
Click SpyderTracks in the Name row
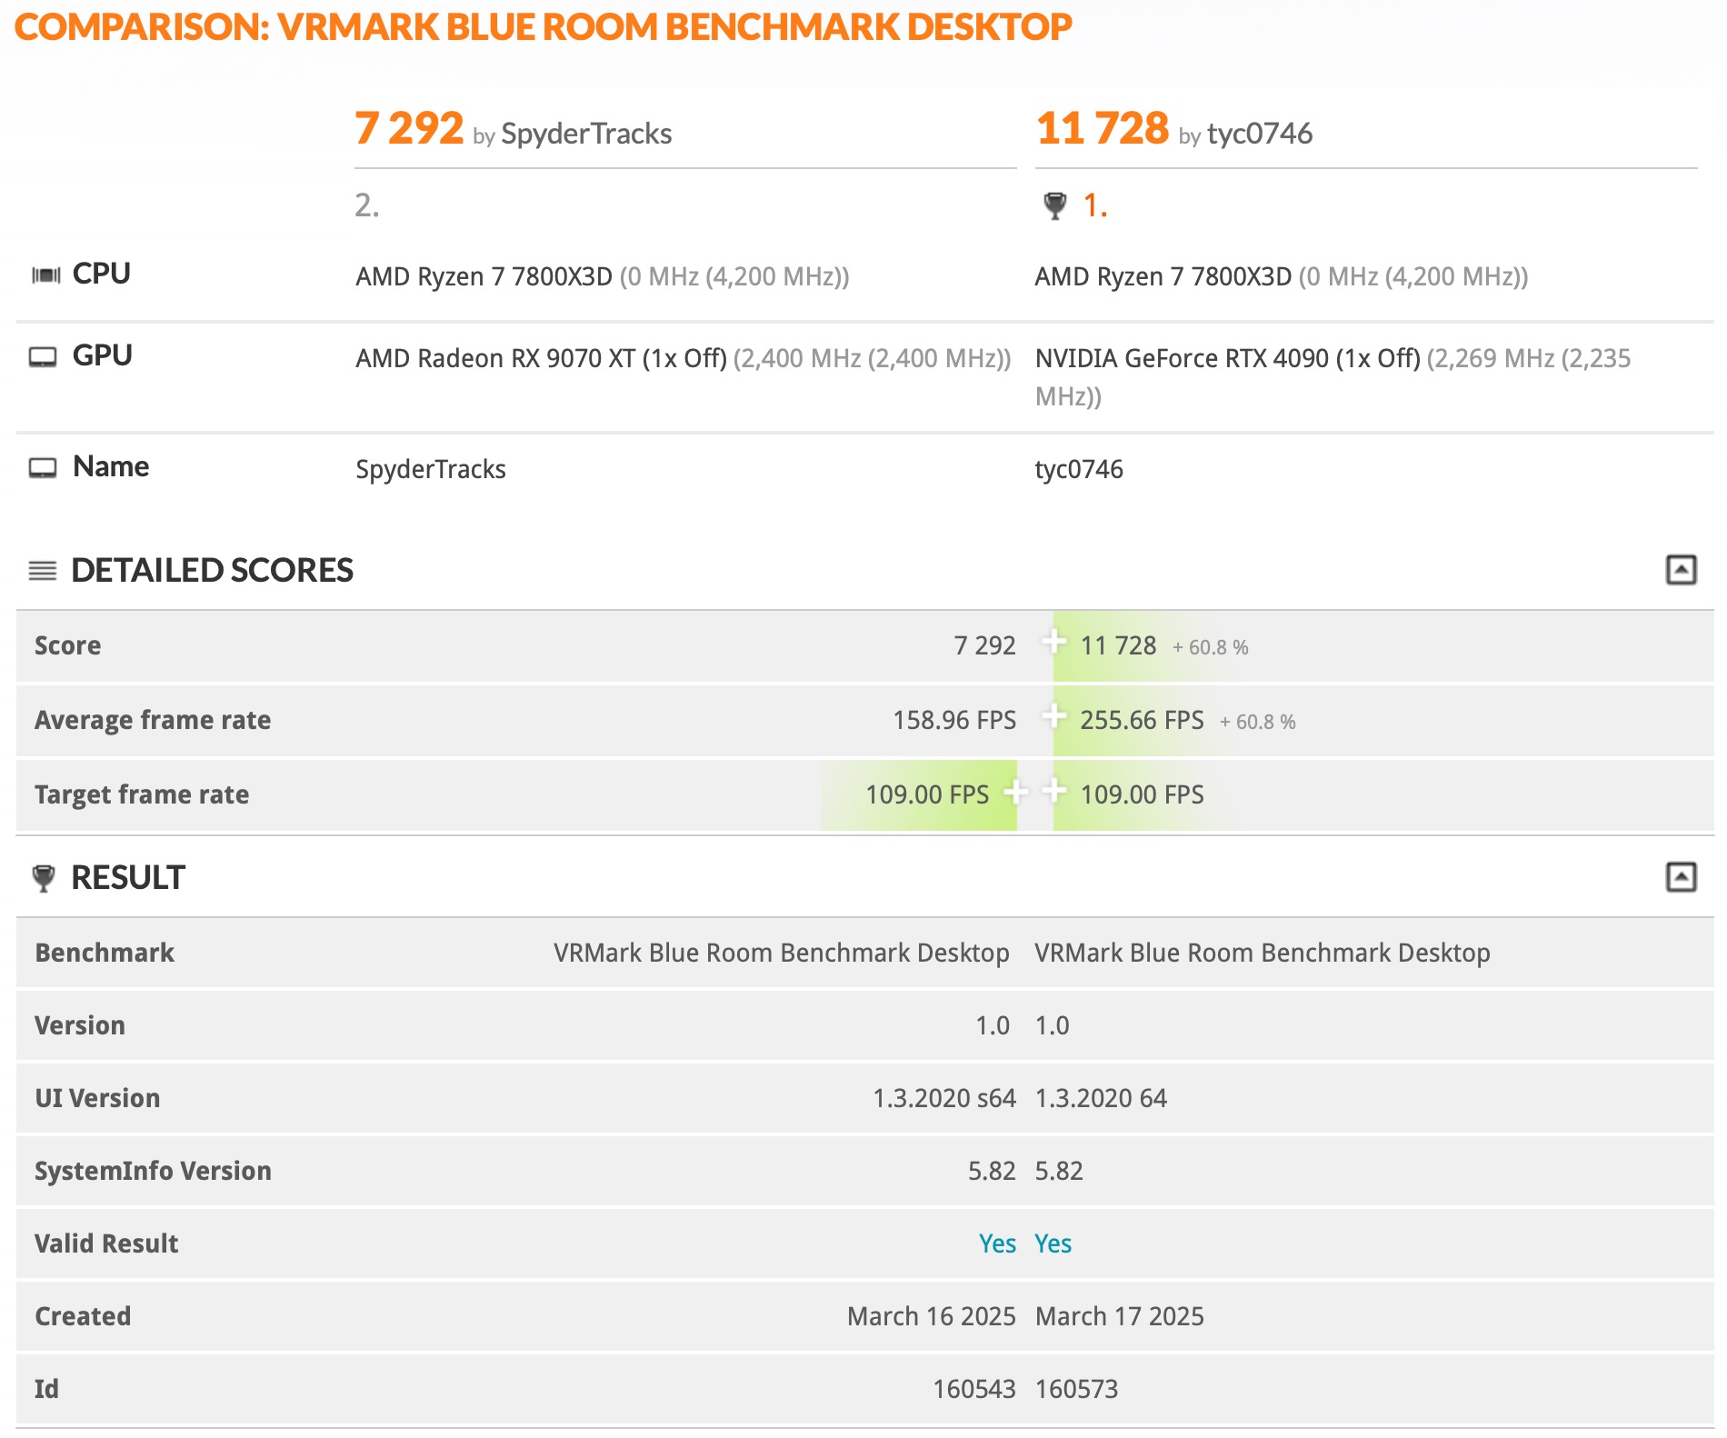click(431, 469)
